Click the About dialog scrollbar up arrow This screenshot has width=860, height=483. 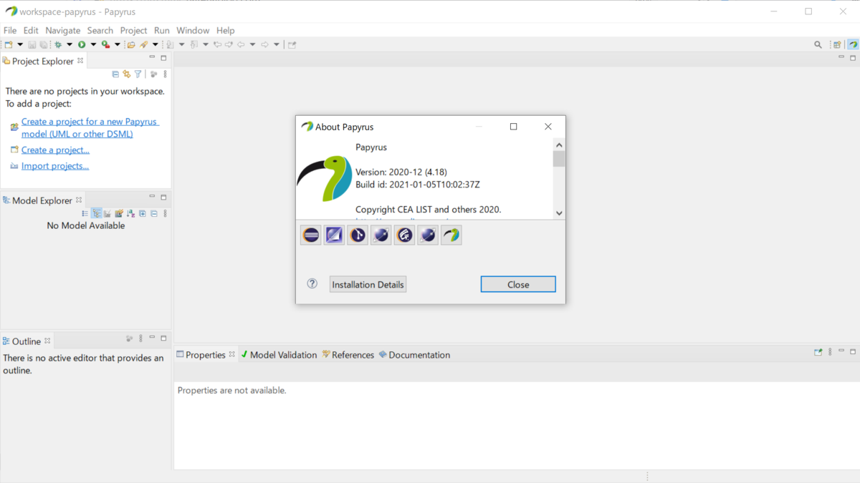point(559,145)
